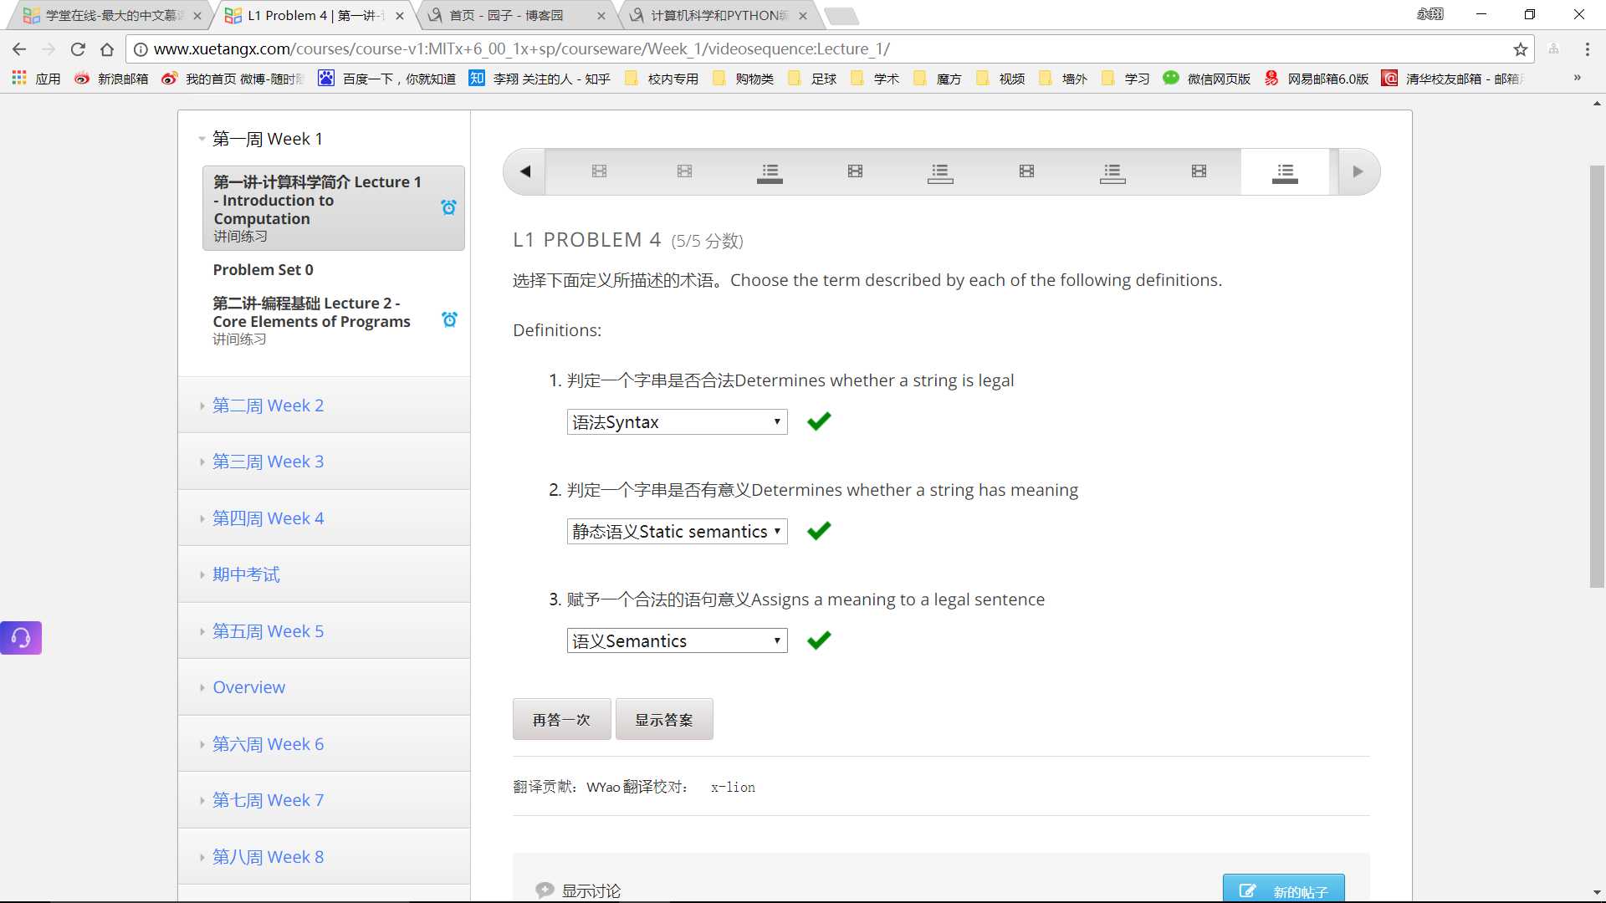Click the page vertical scrollbar thumb
1606x903 pixels.
click(1597, 376)
